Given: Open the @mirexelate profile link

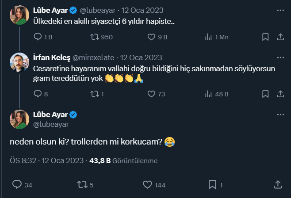Looking at the screenshot, I should click(x=93, y=57).
